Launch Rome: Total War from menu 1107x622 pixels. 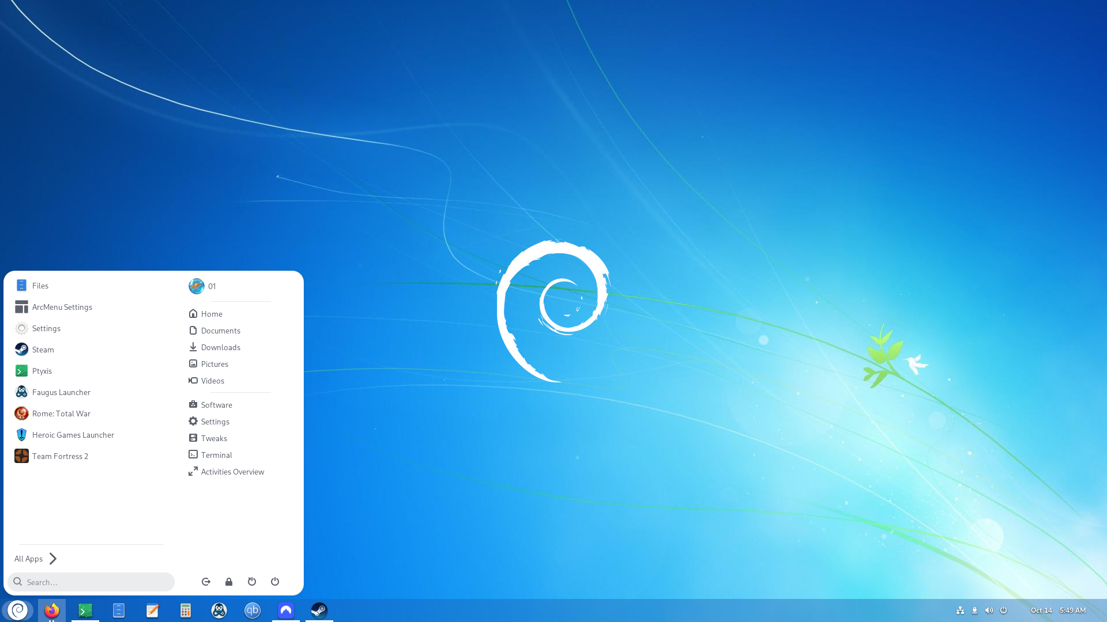click(x=61, y=414)
